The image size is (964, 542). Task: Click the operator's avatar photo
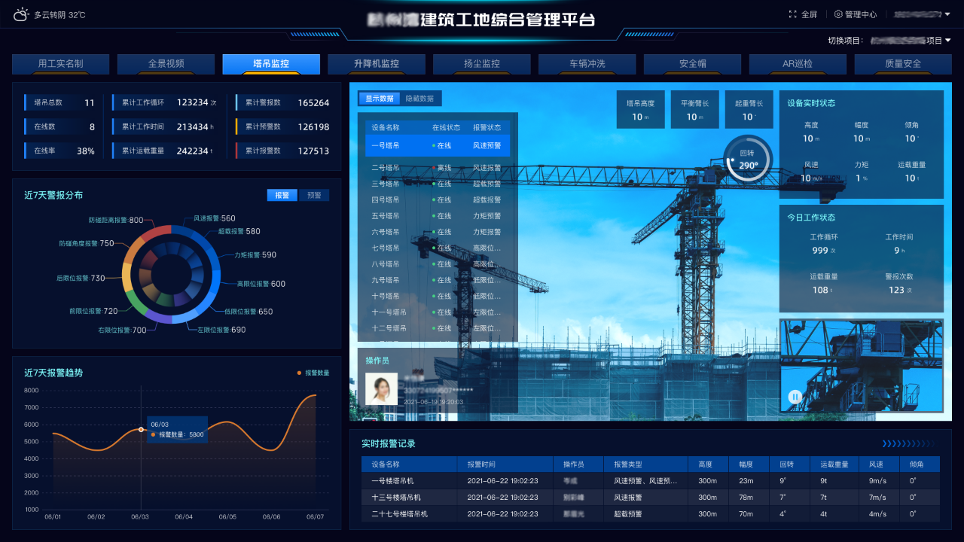pyautogui.click(x=381, y=388)
